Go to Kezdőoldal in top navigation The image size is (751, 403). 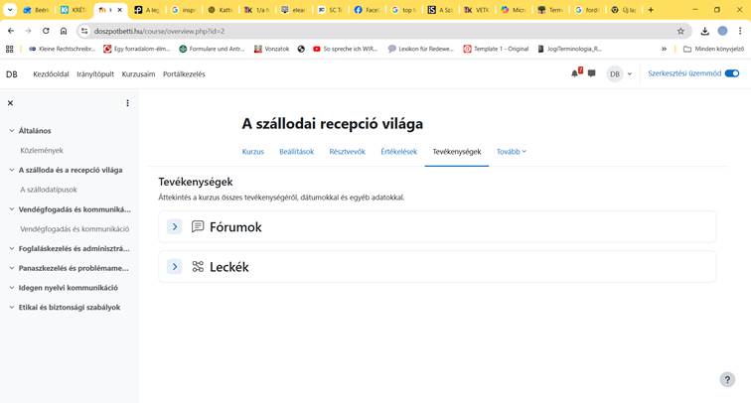click(x=51, y=74)
